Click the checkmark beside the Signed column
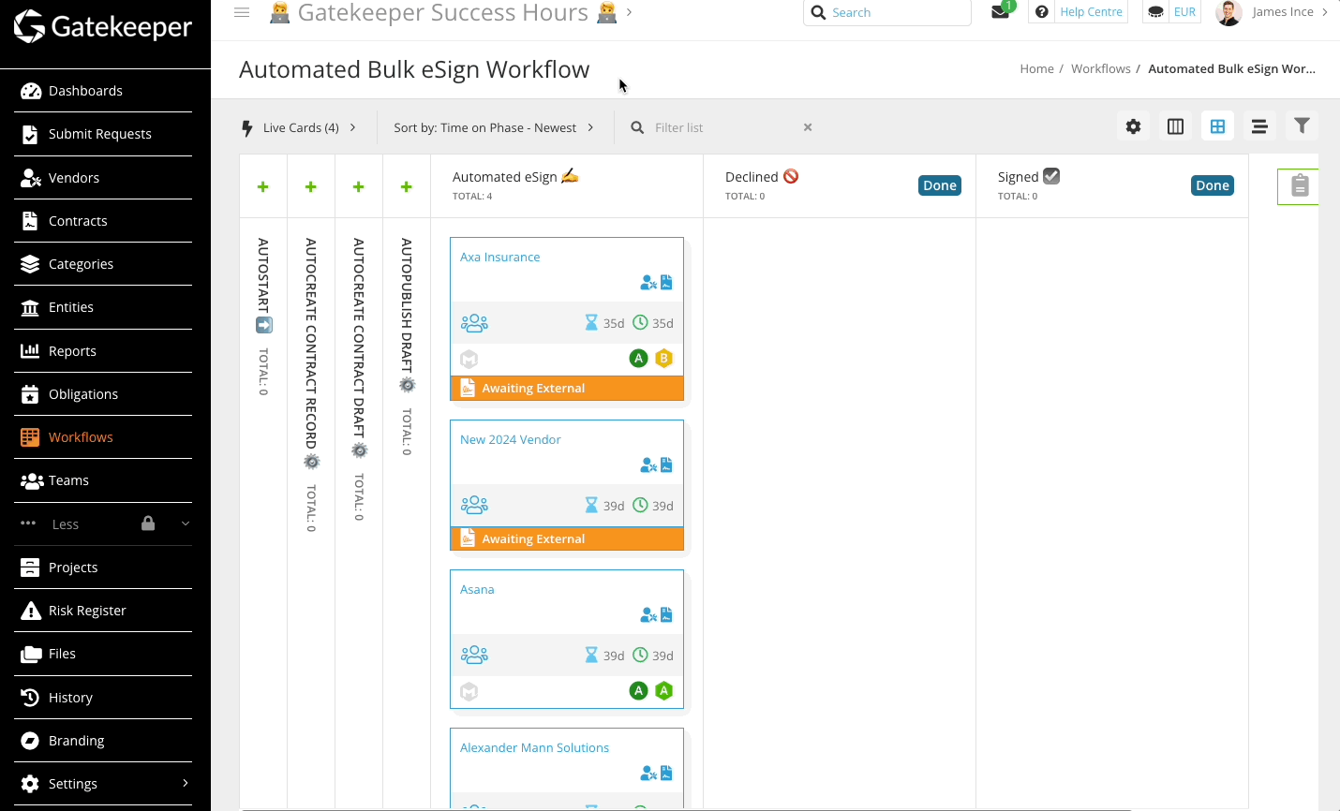This screenshot has width=1340, height=811. tap(1050, 174)
